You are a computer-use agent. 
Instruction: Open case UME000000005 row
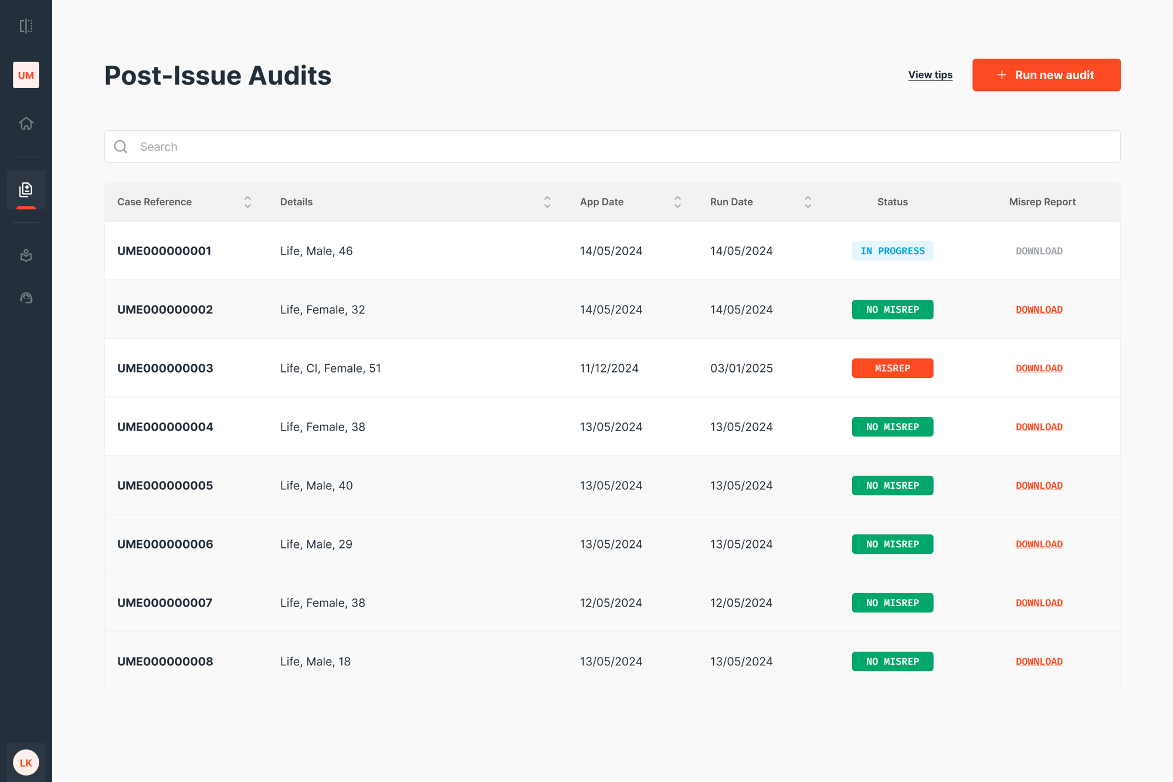(165, 486)
